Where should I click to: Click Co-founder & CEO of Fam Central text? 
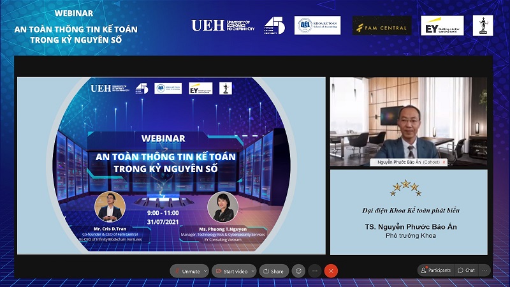[x=110, y=234]
